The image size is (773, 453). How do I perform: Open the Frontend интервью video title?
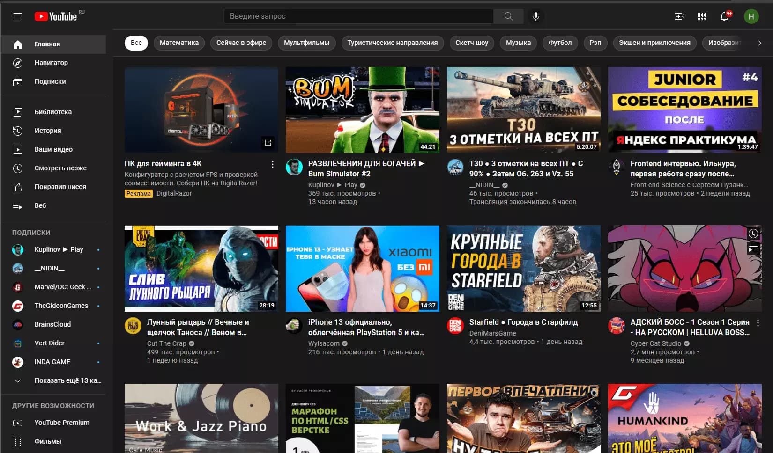(683, 169)
